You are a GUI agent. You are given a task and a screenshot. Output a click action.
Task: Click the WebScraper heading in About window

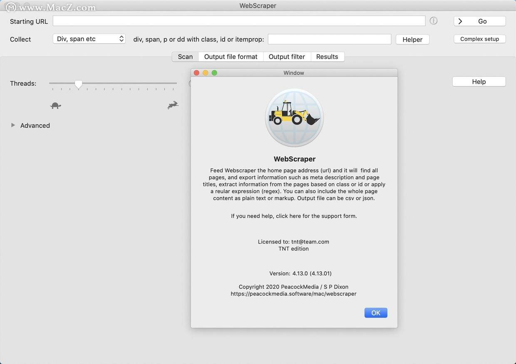295,159
